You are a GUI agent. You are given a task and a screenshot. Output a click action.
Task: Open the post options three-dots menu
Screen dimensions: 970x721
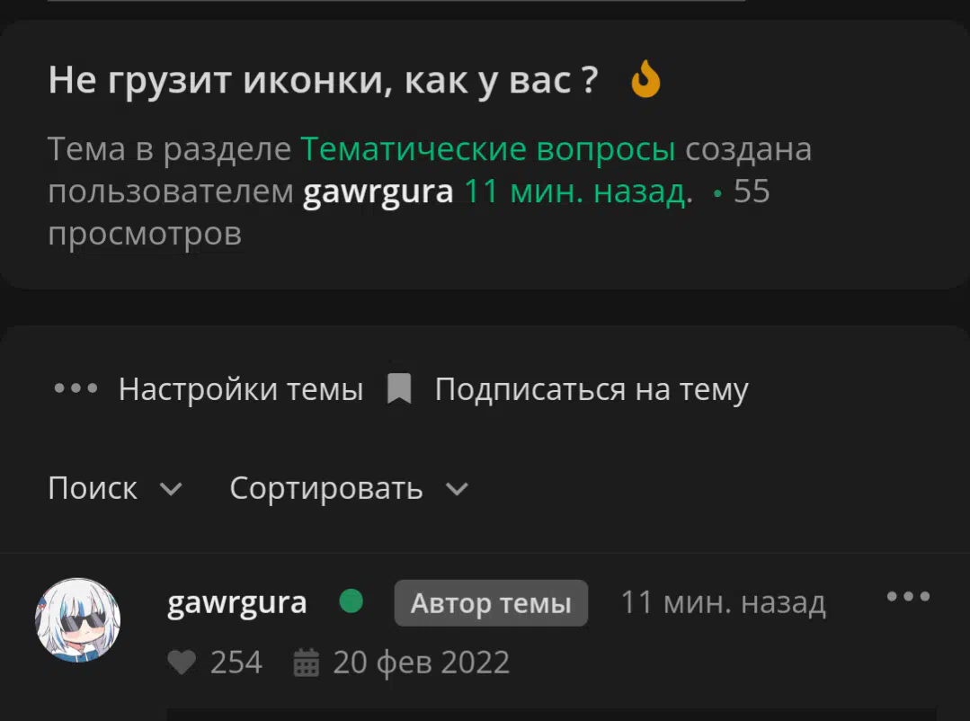908,597
